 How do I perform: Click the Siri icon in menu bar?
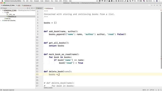click(157, 1)
